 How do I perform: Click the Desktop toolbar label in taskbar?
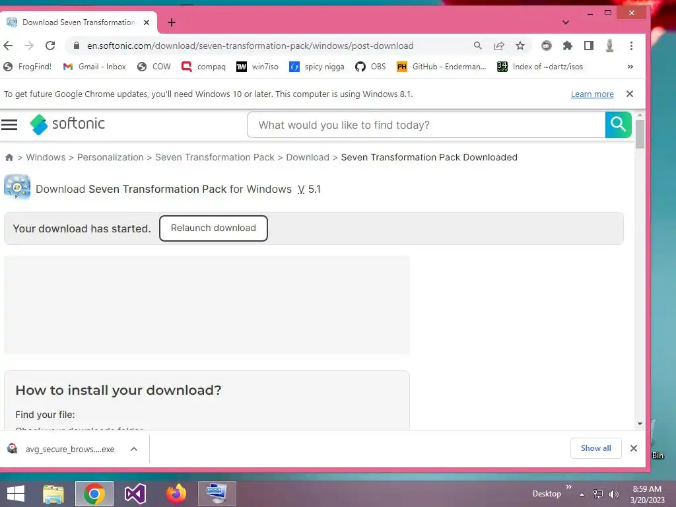(x=547, y=494)
